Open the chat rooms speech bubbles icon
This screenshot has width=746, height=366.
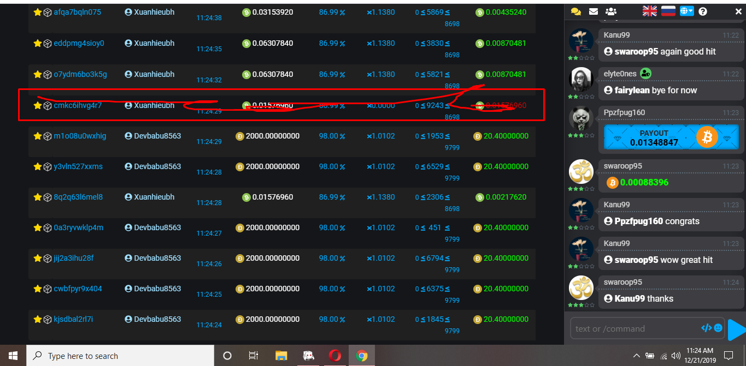pyautogui.click(x=575, y=11)
